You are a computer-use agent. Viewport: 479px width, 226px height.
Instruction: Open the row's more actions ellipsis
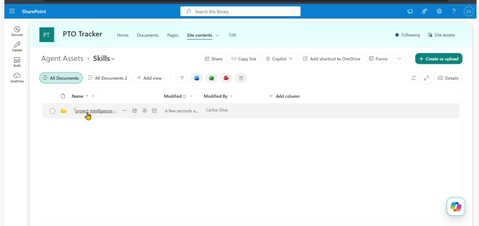click(x=124, y=111)
